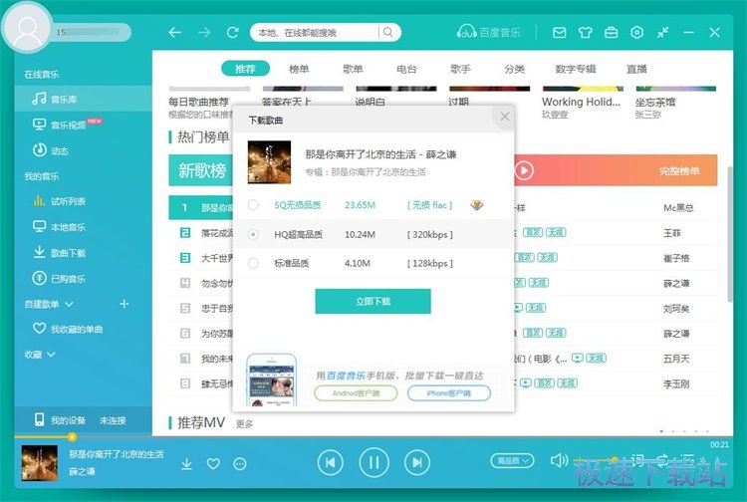Click iPhone客户端 button
Image resolution: width=747 pixels, height=502 pixels.
449,392
